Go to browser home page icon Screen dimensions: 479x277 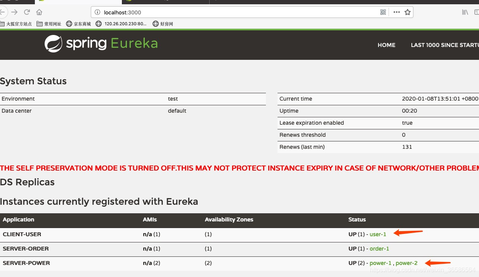tap(39, 12)
